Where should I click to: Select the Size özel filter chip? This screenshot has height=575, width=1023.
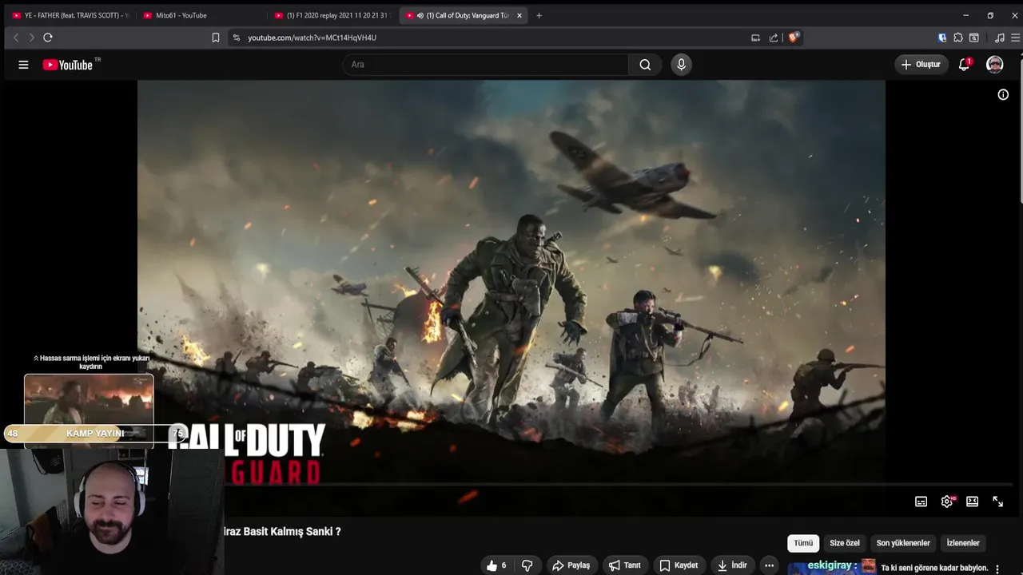click(x=845, y=543)
